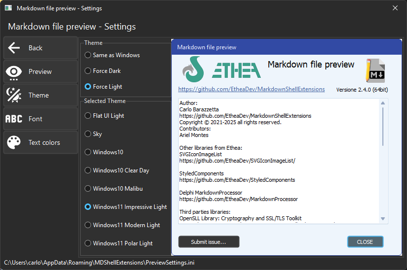The image size is (407, 270).
Task: Open the MarkdownShellExtensions GitHub link
Action: [251, 89]
